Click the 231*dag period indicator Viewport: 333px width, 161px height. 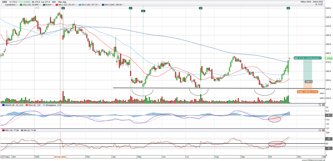pyautogui.click(x=5, y=157)
